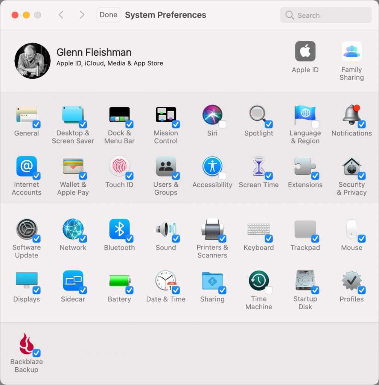The image size is (379, 385).
Task: Tick the Accessibility checkbox
Action: pyautogui.click(x=222, y=176)
